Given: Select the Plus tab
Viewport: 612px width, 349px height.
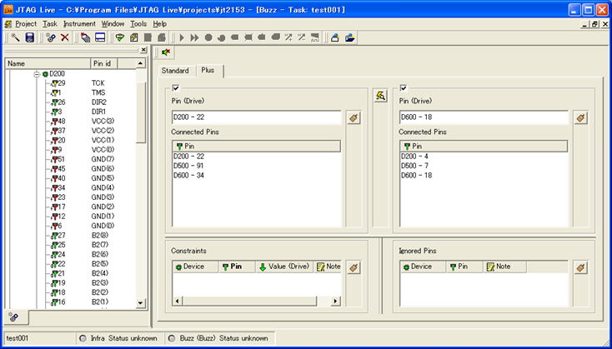Looking at the screenshot, I should [x=208, y=70].
